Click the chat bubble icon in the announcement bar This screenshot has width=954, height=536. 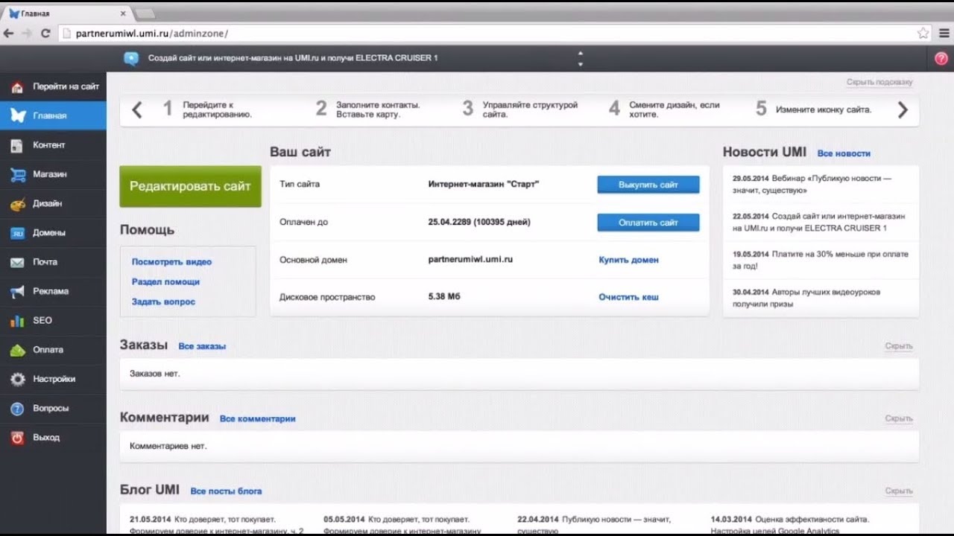click(x=131, y=58)
